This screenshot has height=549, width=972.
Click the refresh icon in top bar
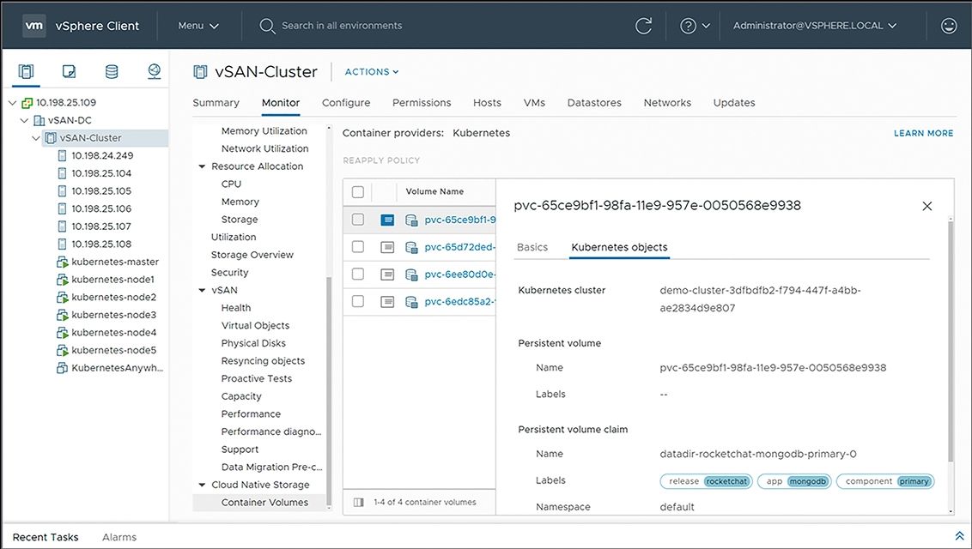(643, 26)
